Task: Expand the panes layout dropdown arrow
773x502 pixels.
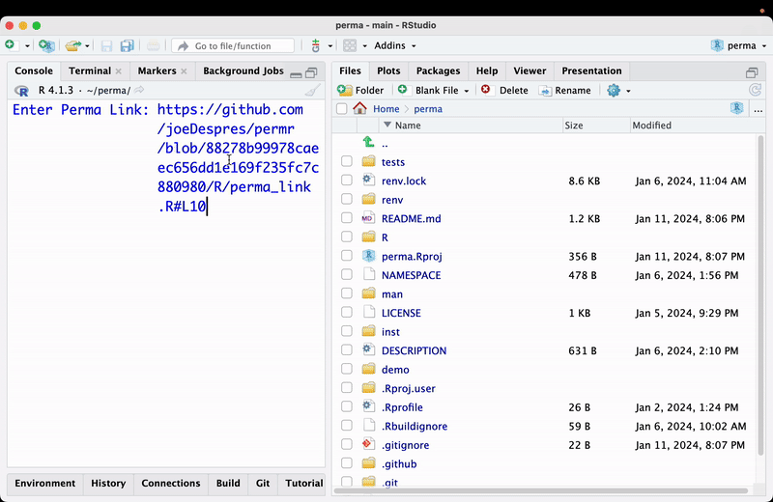Action: click(x=365, y=45)
